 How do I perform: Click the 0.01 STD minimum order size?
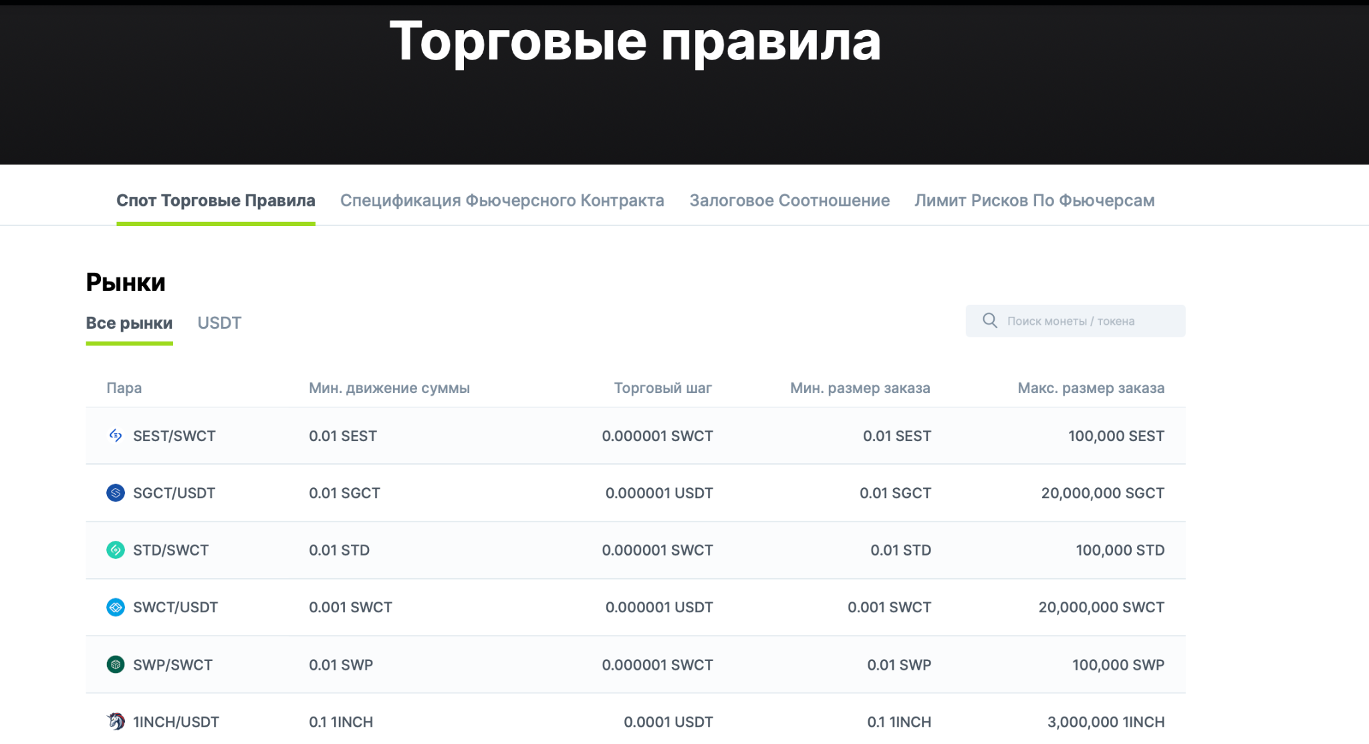[x=901, y=550]
